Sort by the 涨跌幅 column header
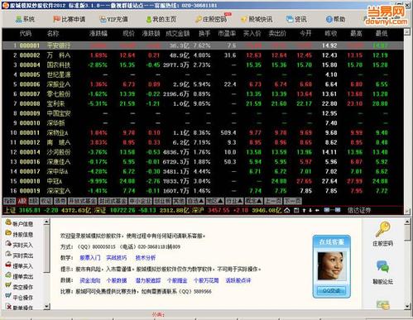413x320 pixels. [x=98, y=34]
